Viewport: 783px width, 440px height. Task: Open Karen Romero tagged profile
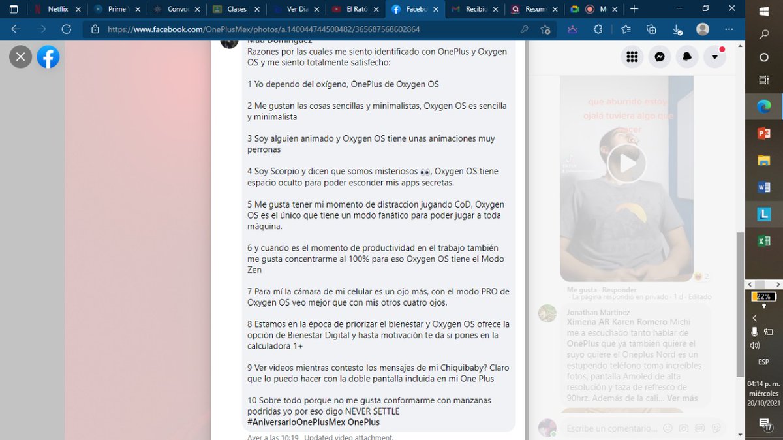(x=641, y=322)
